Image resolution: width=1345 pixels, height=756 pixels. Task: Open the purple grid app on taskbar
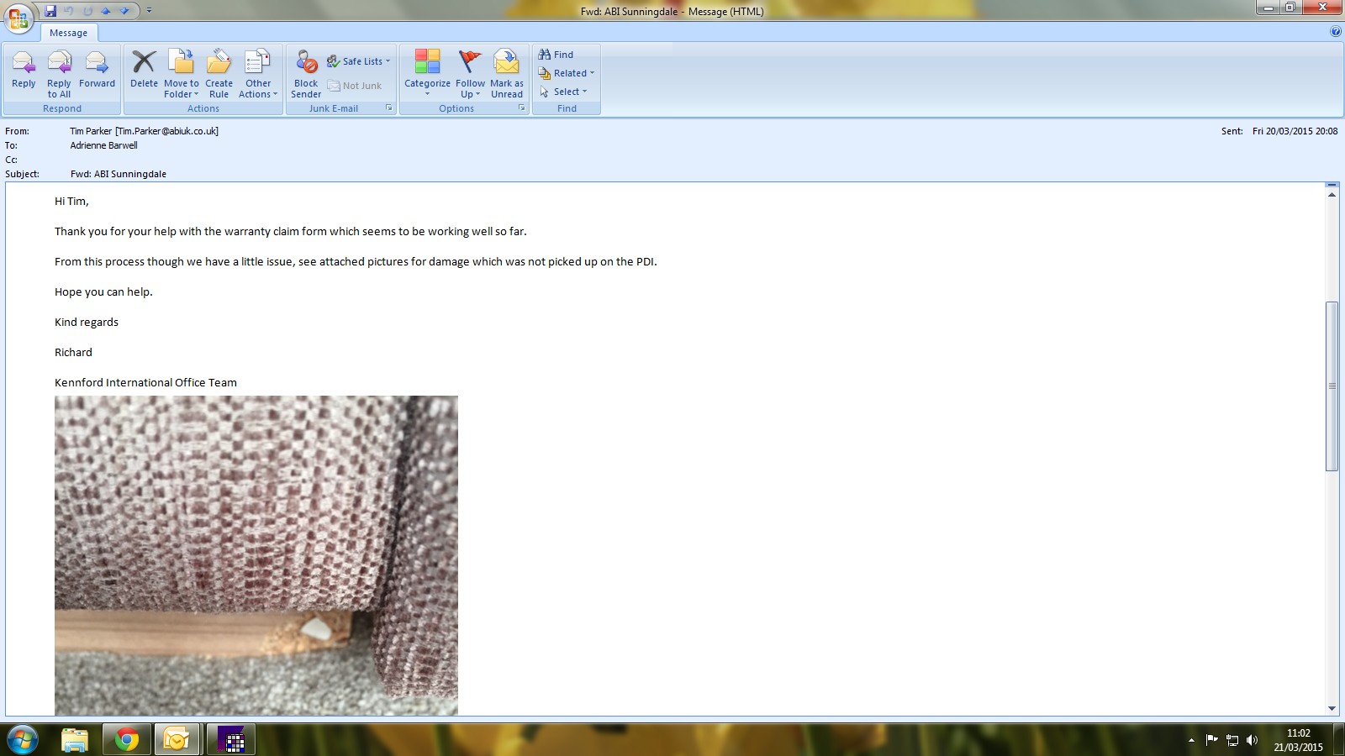tap(230, 740)
